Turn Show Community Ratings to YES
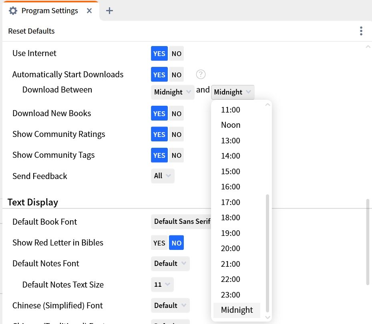The image size is (372, 324). [x=159, y=134]
